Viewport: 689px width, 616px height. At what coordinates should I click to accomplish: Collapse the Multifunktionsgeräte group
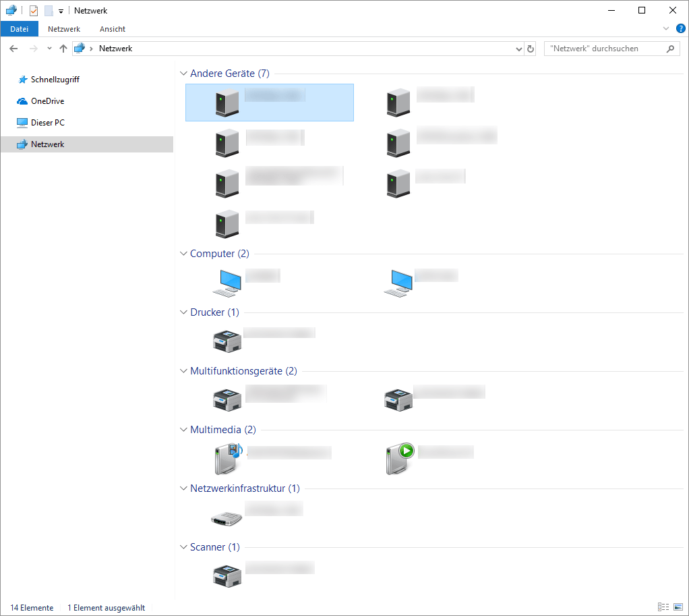183,370
